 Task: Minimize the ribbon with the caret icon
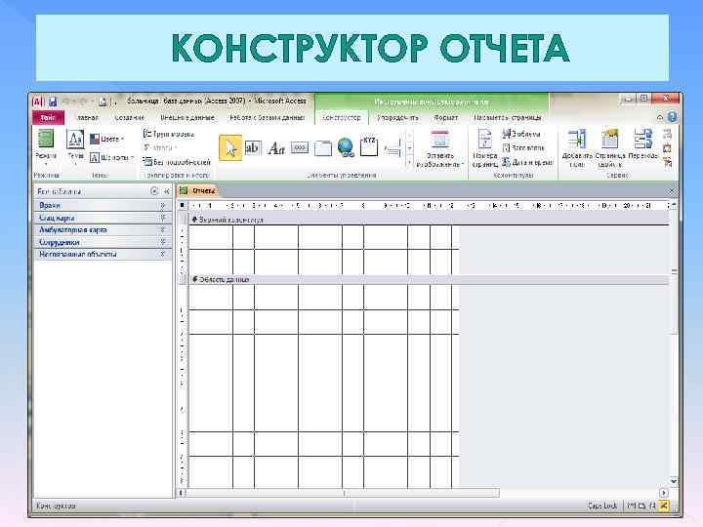[660, 118]
